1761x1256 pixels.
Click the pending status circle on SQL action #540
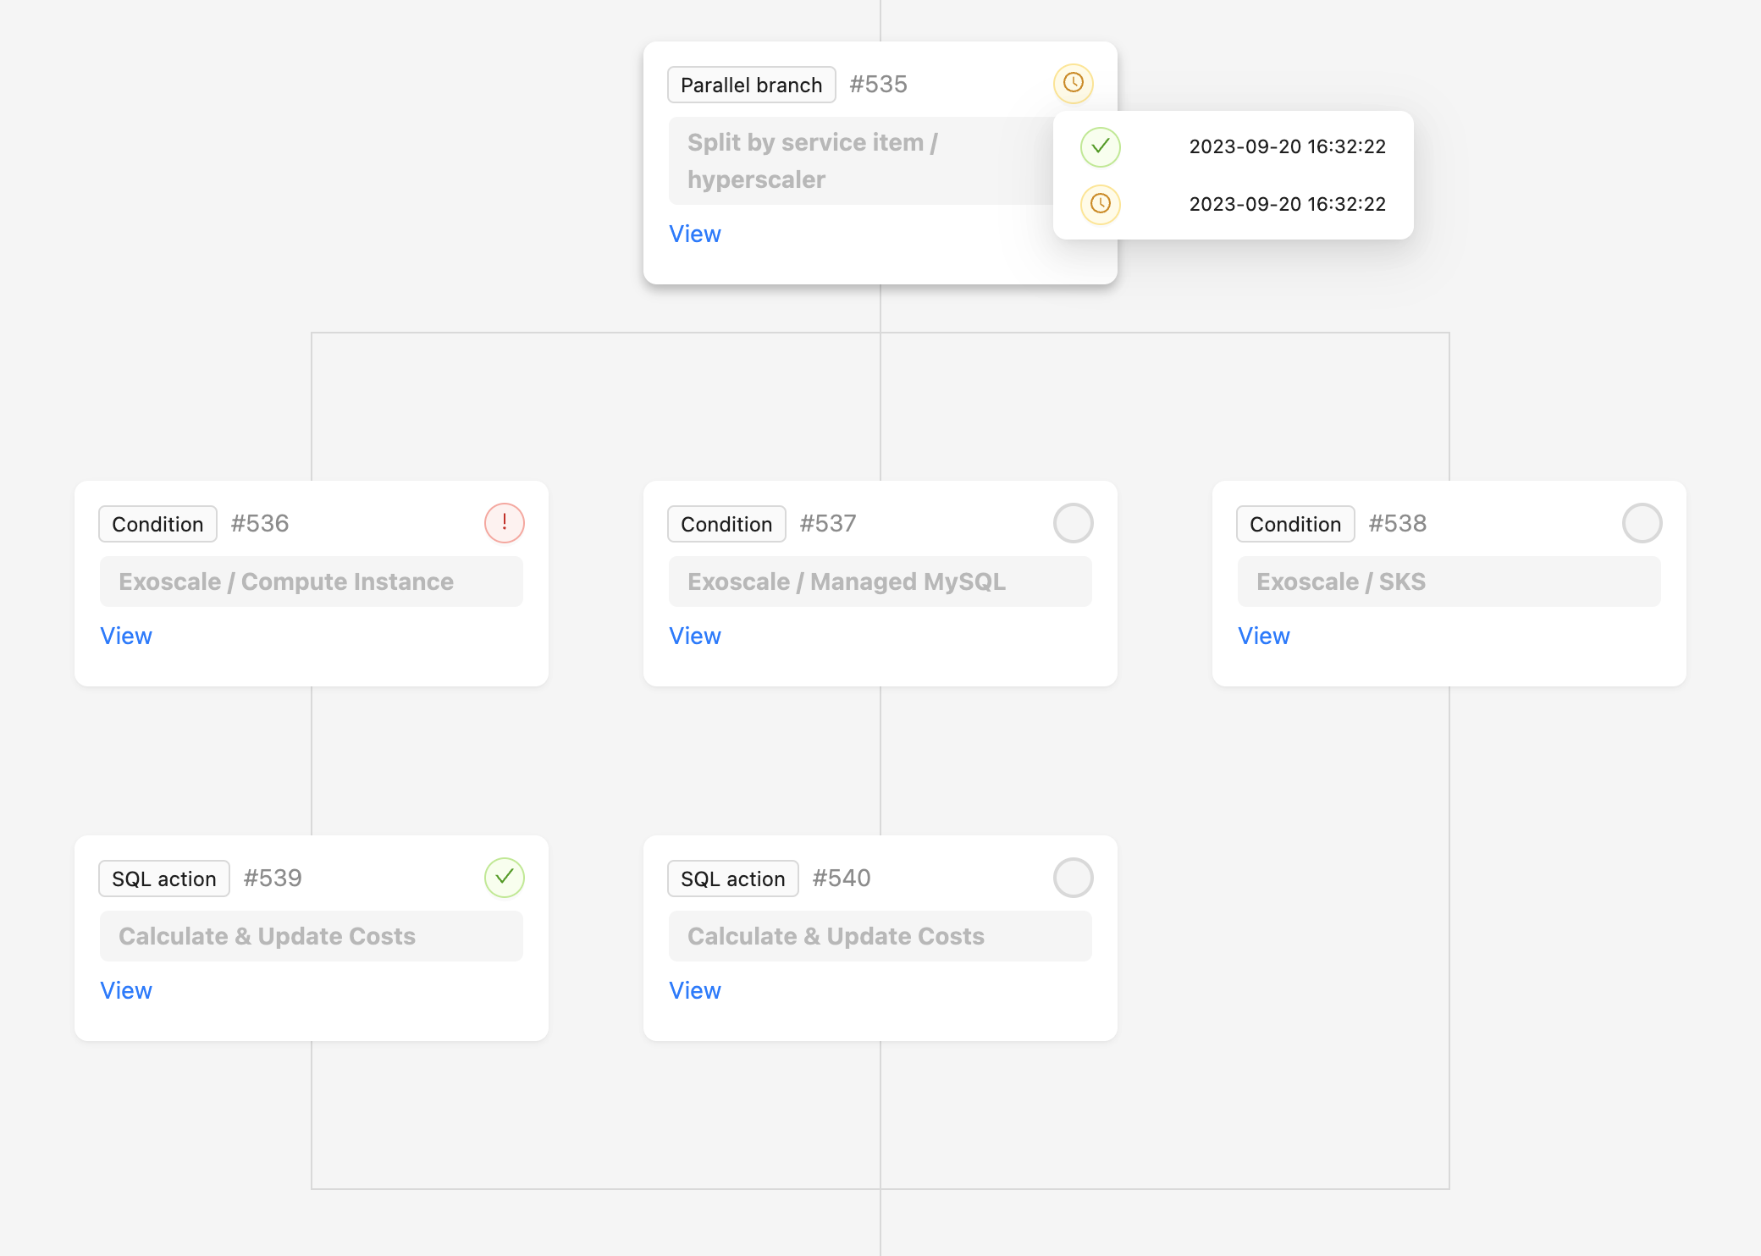point(1073,878)
